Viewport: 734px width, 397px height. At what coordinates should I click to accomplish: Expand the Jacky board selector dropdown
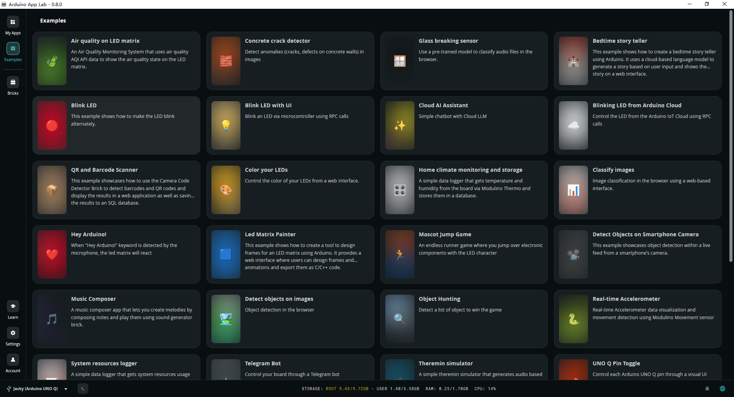pyautogui.click(x=66, y=389)
